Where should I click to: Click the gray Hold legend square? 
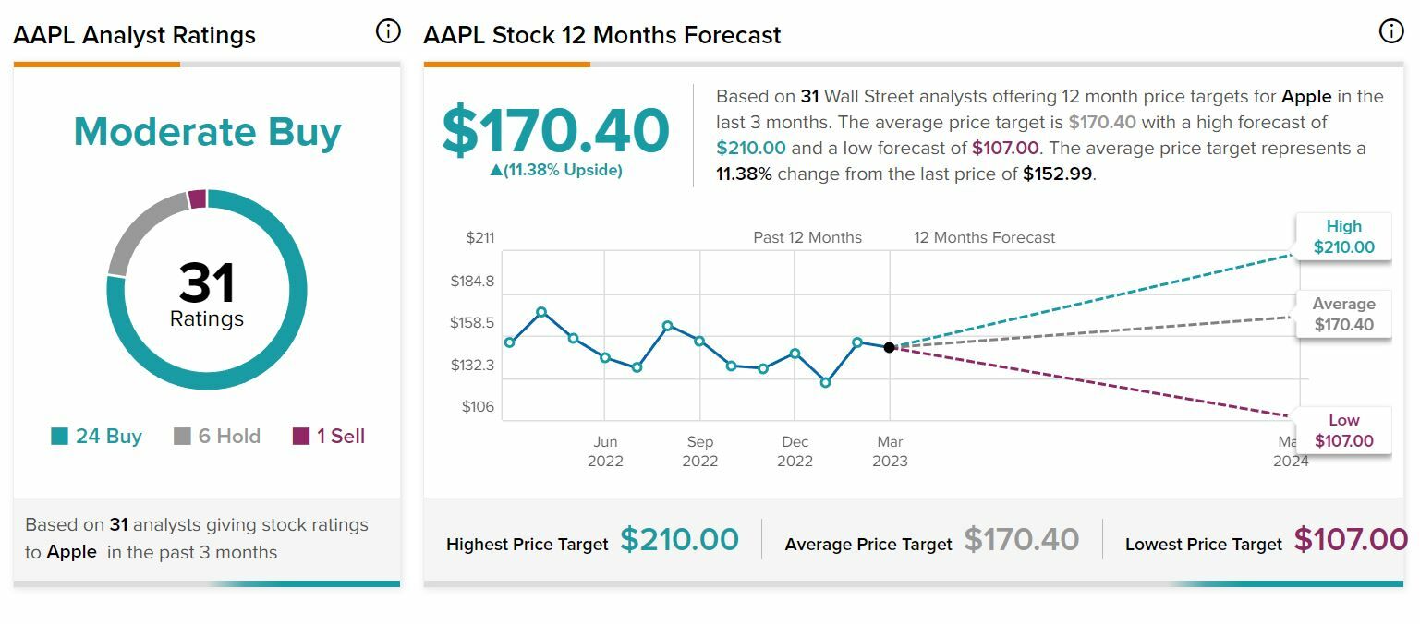pos(182,437)
